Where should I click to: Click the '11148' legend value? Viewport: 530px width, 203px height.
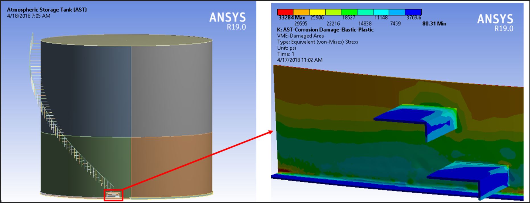pos(381,18)
